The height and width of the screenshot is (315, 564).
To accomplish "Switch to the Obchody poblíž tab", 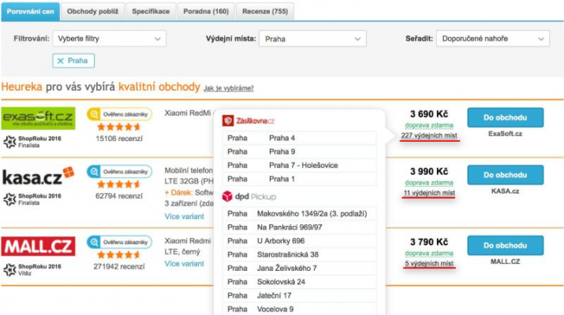I will (92, 12).
